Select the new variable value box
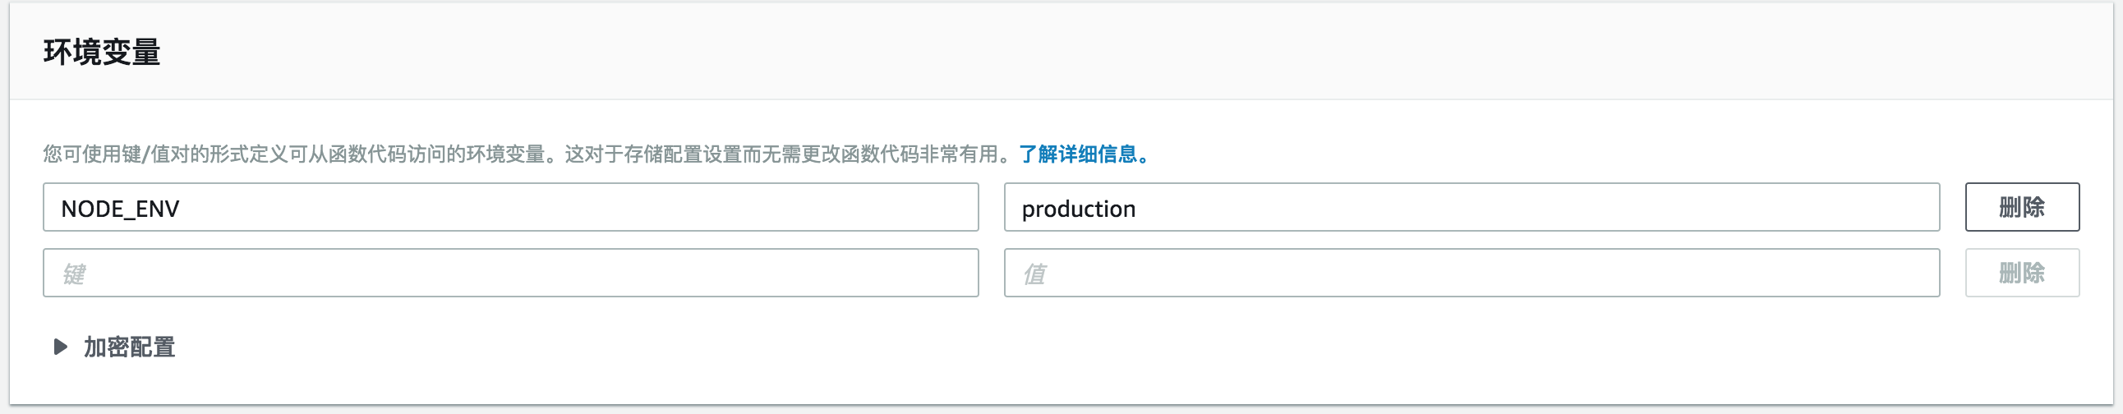This screenshot has height=414, width=2123. coord(1471,273)
